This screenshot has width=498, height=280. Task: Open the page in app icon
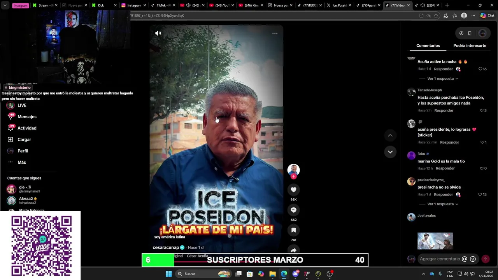tap(421, 16)
